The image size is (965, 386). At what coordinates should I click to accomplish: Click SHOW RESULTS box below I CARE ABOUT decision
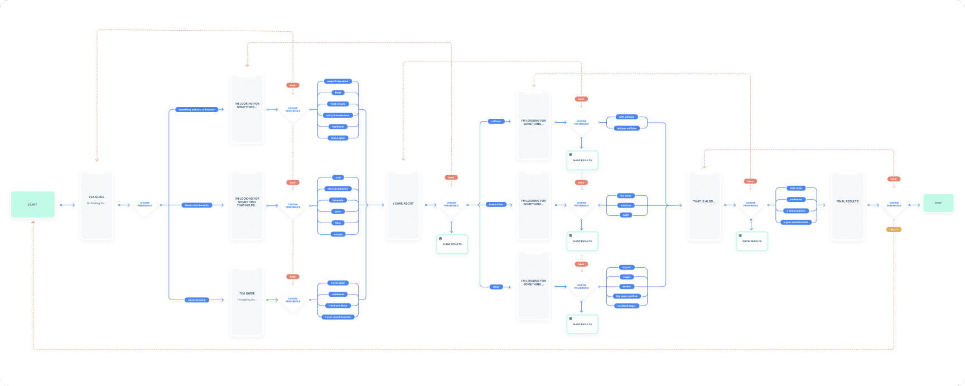(452, 244)
